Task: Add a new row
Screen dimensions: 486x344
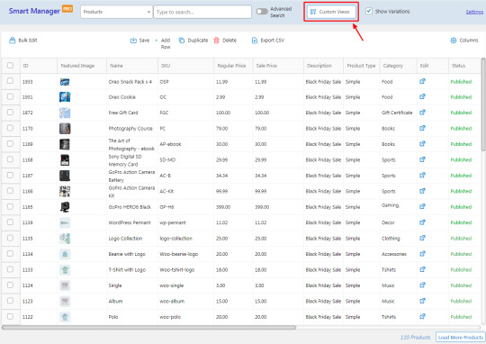Action: point(163,43)
